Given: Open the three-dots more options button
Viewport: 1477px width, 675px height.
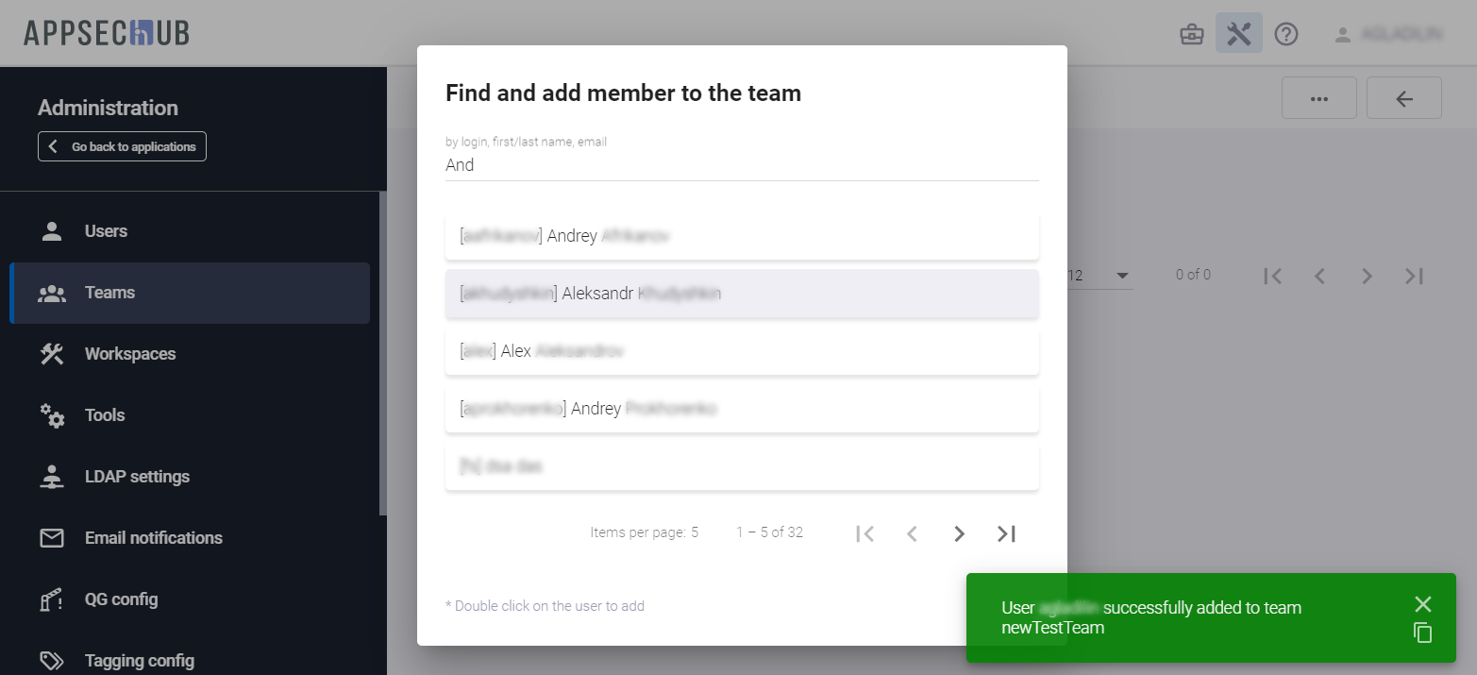Looking at the screenshot, I should click(x=1318, y=98).
